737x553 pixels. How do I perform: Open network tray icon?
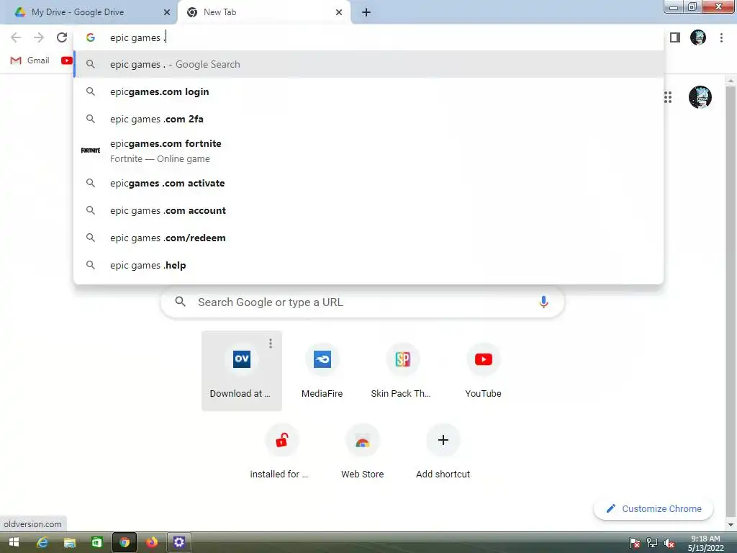tap(652, 543)
